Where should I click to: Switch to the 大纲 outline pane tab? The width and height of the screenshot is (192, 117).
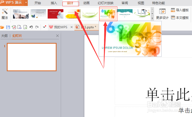pyautogui.click(x=4, y=36)
